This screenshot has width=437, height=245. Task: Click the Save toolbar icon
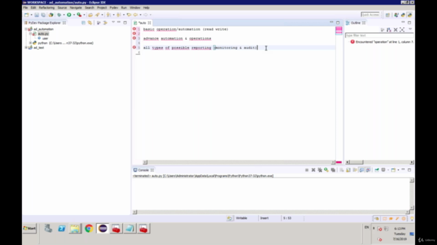(36, 15)
